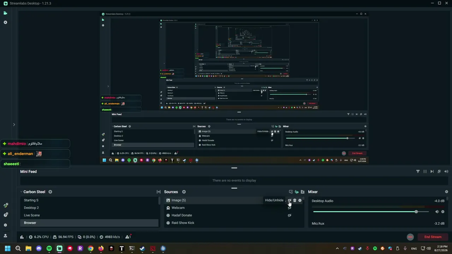This screenshot has height=254, width=452.
Task: Open performance stats chart icon in status bar
Action: tap(22, 237)
